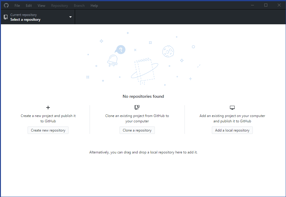This screenshot has width=286, height=197.
Task: Click the Clone a repository button
Action: point(137,130)
